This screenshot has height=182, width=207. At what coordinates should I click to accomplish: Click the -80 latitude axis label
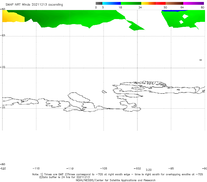3,164
